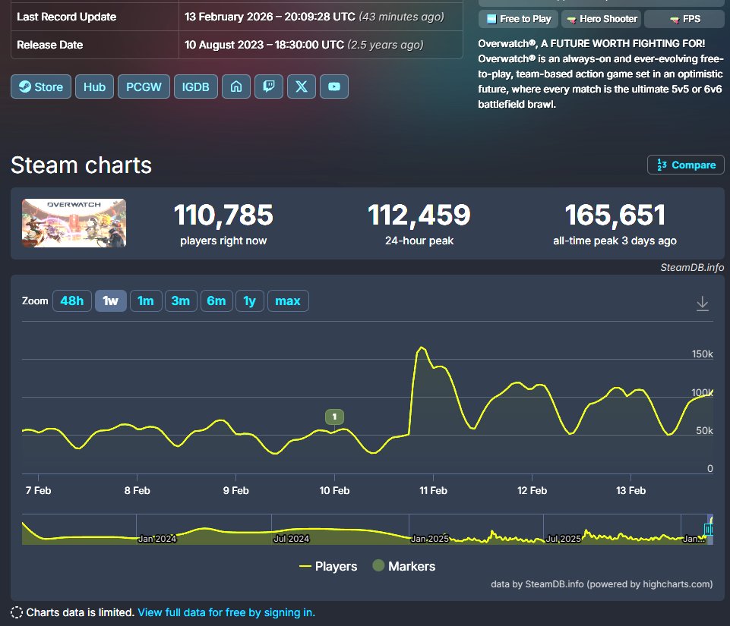
Task: Click the homepage house icon button
Action: tap(236, 87)
